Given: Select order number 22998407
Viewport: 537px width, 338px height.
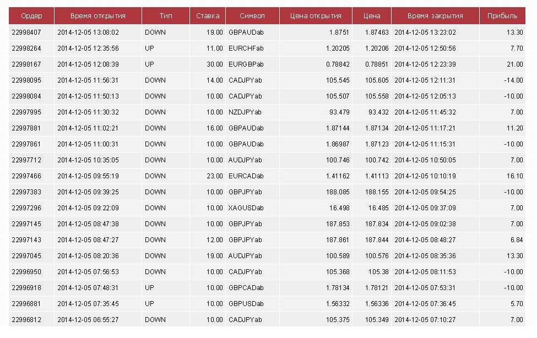Looking at the screenshot, I should [x=26, y=32].
